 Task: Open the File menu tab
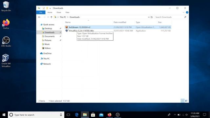pos(41,12)
